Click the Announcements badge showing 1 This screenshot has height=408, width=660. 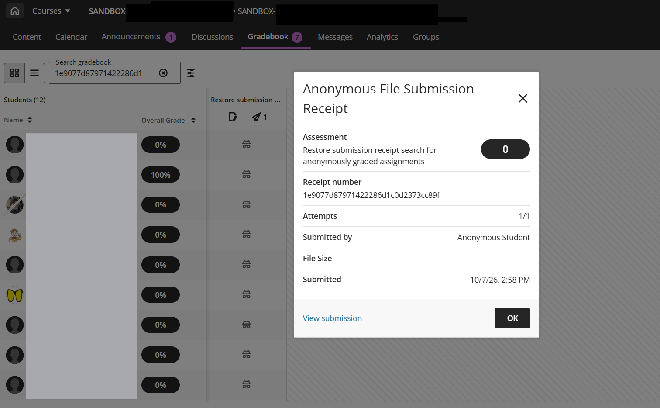tap(171, 37)
